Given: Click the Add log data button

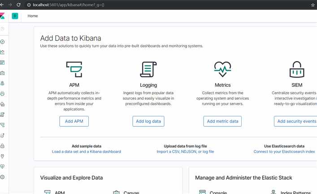Looking at the screenshot, I should click(x=148, y=121).
